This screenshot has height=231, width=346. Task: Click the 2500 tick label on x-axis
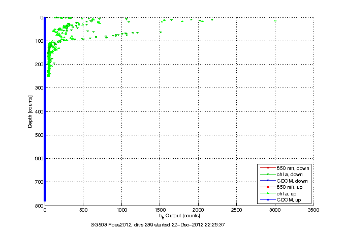236,210
